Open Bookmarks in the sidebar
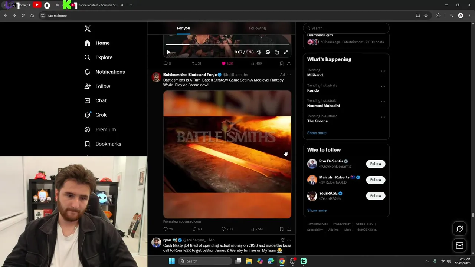This screenshot has width=475, height=267. (103, 144)
